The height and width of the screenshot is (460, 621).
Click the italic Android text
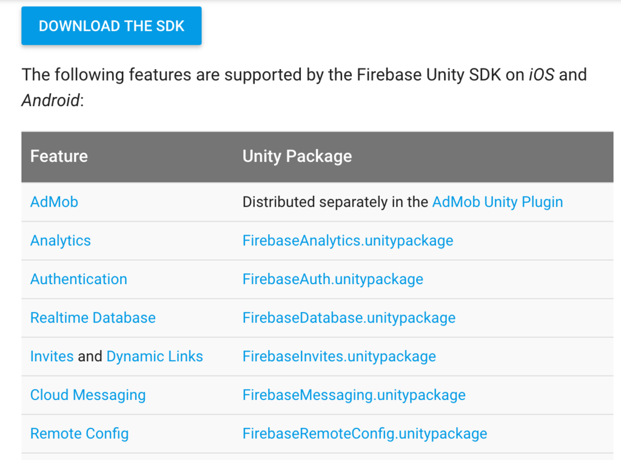(50, 100)
